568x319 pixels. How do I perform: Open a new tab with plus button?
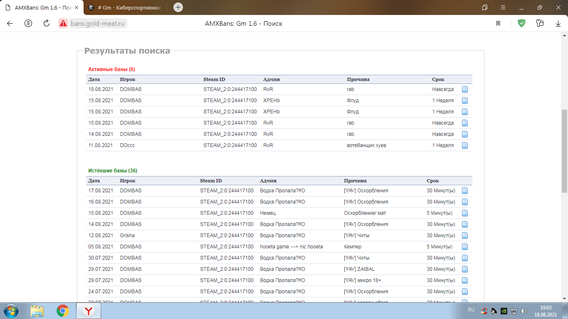[x=178, y=7]
